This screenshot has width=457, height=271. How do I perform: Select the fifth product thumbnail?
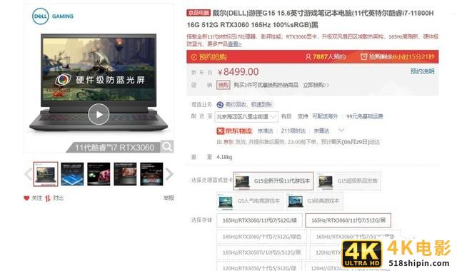click(x=151, y=174)
